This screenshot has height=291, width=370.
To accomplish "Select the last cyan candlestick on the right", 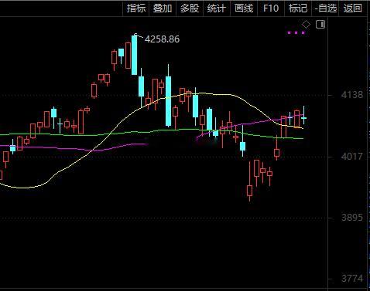I will pyautogui.click(x=303, y=118).
